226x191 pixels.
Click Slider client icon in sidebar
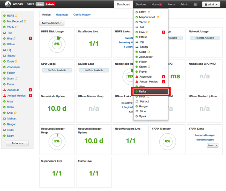[x=5, y=130]
